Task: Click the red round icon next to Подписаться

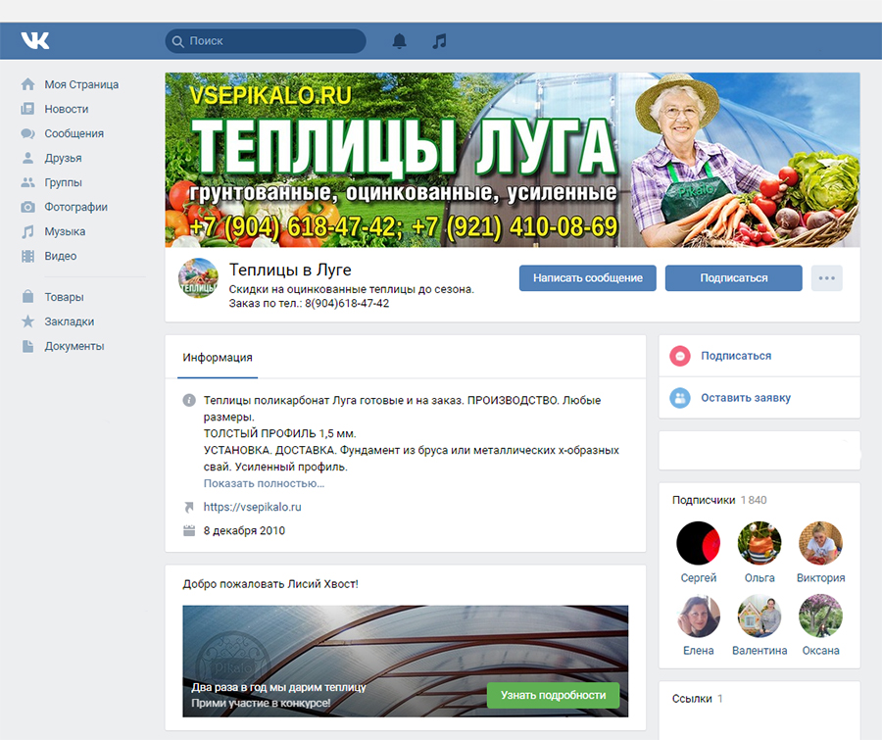Action: coord(680,356)
